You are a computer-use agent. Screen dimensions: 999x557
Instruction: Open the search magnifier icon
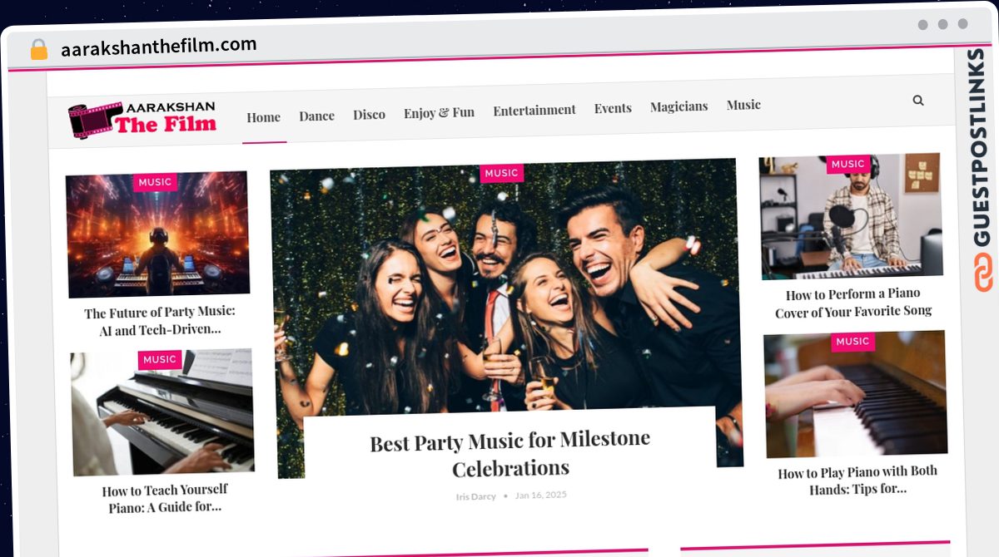point(918,101)
